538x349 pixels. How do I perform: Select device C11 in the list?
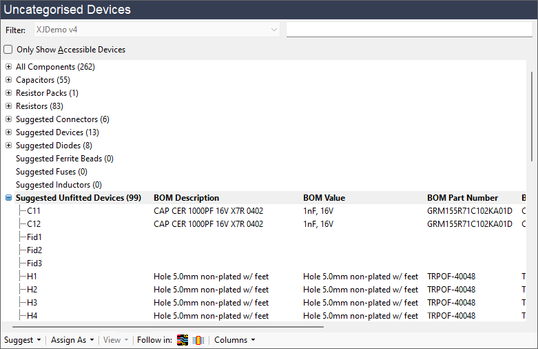tap(34, 211)
